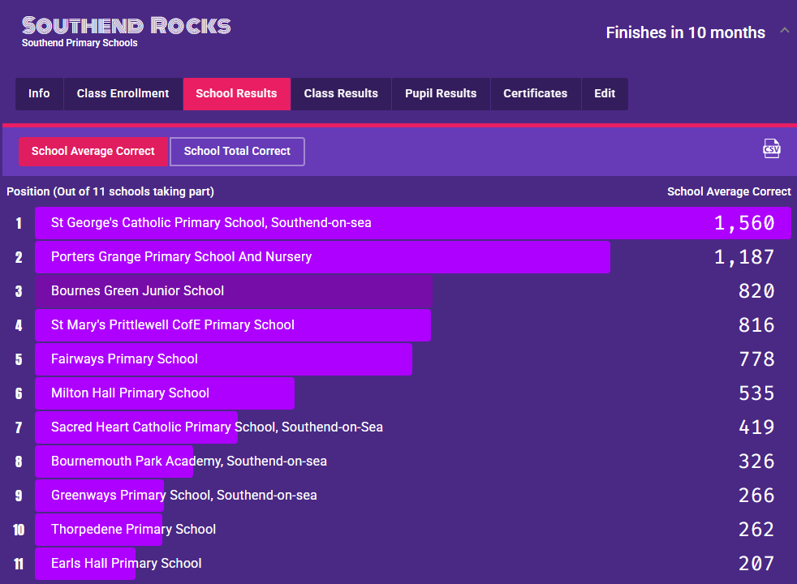Open the Class Results tab
Screen dimensions: 797x584
[341, 94]
